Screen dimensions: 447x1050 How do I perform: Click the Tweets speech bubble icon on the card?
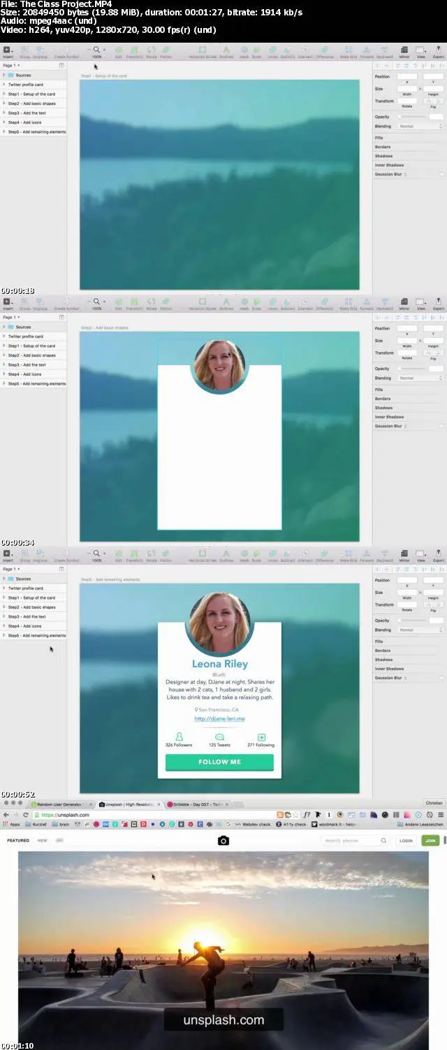(219, 737)
